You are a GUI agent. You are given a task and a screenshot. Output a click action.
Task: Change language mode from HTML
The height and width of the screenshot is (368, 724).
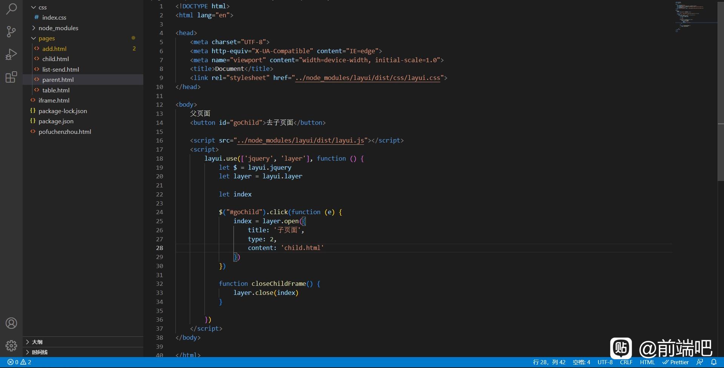647,362
